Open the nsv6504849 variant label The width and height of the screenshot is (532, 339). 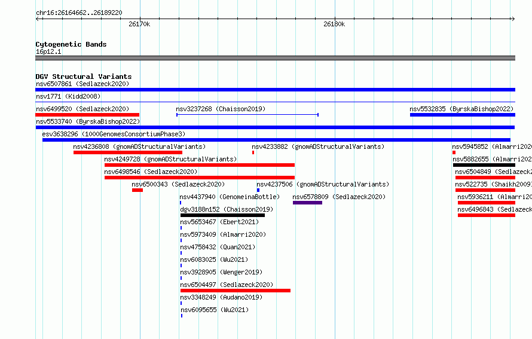[x=493, y=172]
